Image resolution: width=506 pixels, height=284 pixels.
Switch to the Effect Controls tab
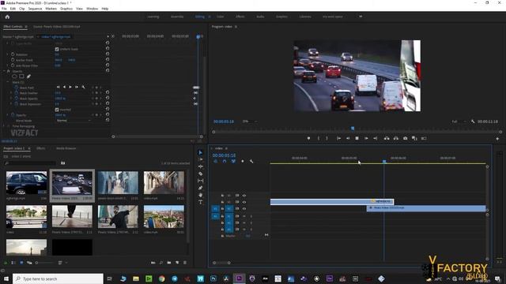coord(13,27)
